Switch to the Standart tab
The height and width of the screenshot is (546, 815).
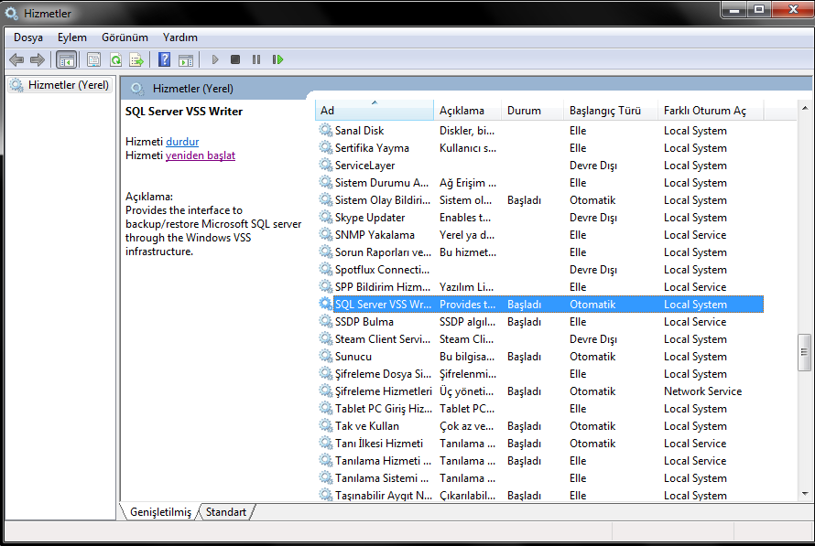click(226, 512)
